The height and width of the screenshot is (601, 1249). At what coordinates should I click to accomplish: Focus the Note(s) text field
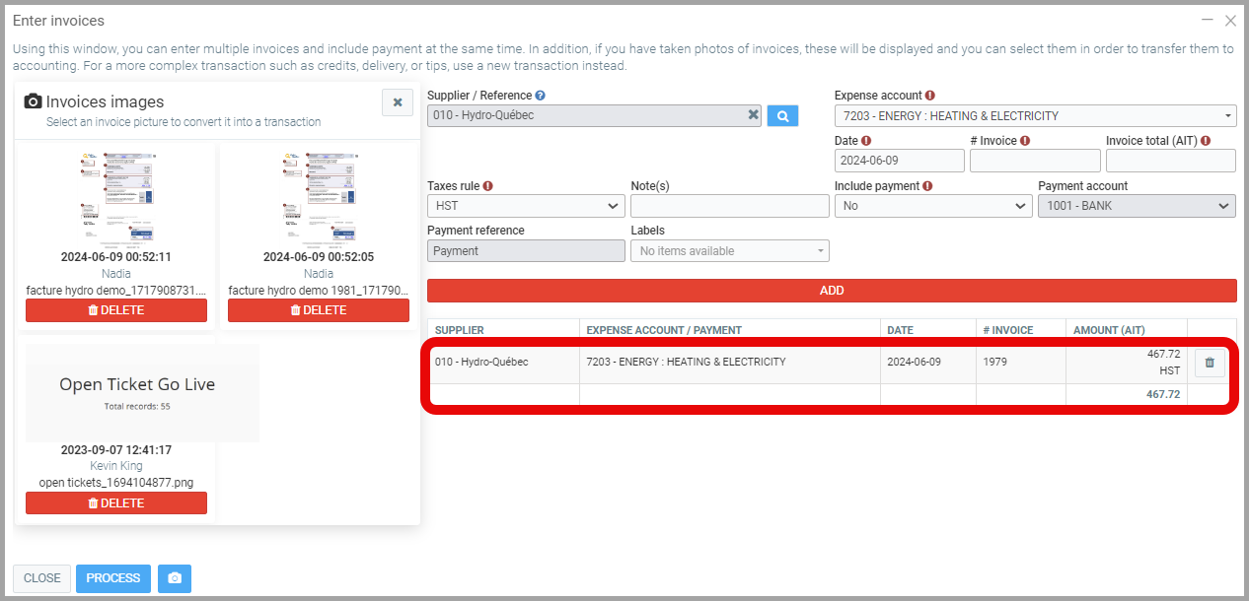(729, 207)
